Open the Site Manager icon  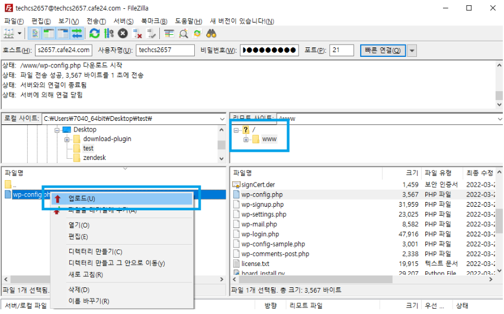(9, 33)
